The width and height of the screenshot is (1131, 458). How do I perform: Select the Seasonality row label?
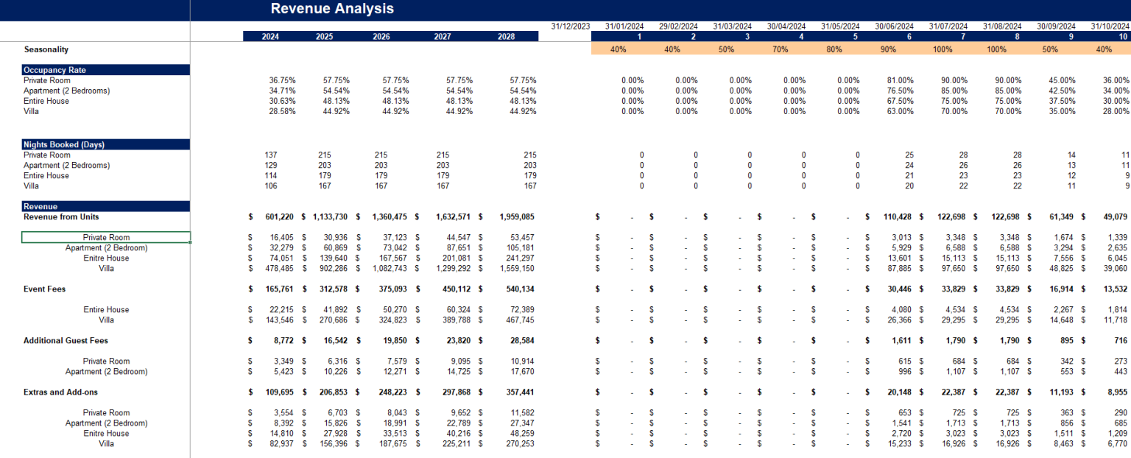click(x=46, y=49)
